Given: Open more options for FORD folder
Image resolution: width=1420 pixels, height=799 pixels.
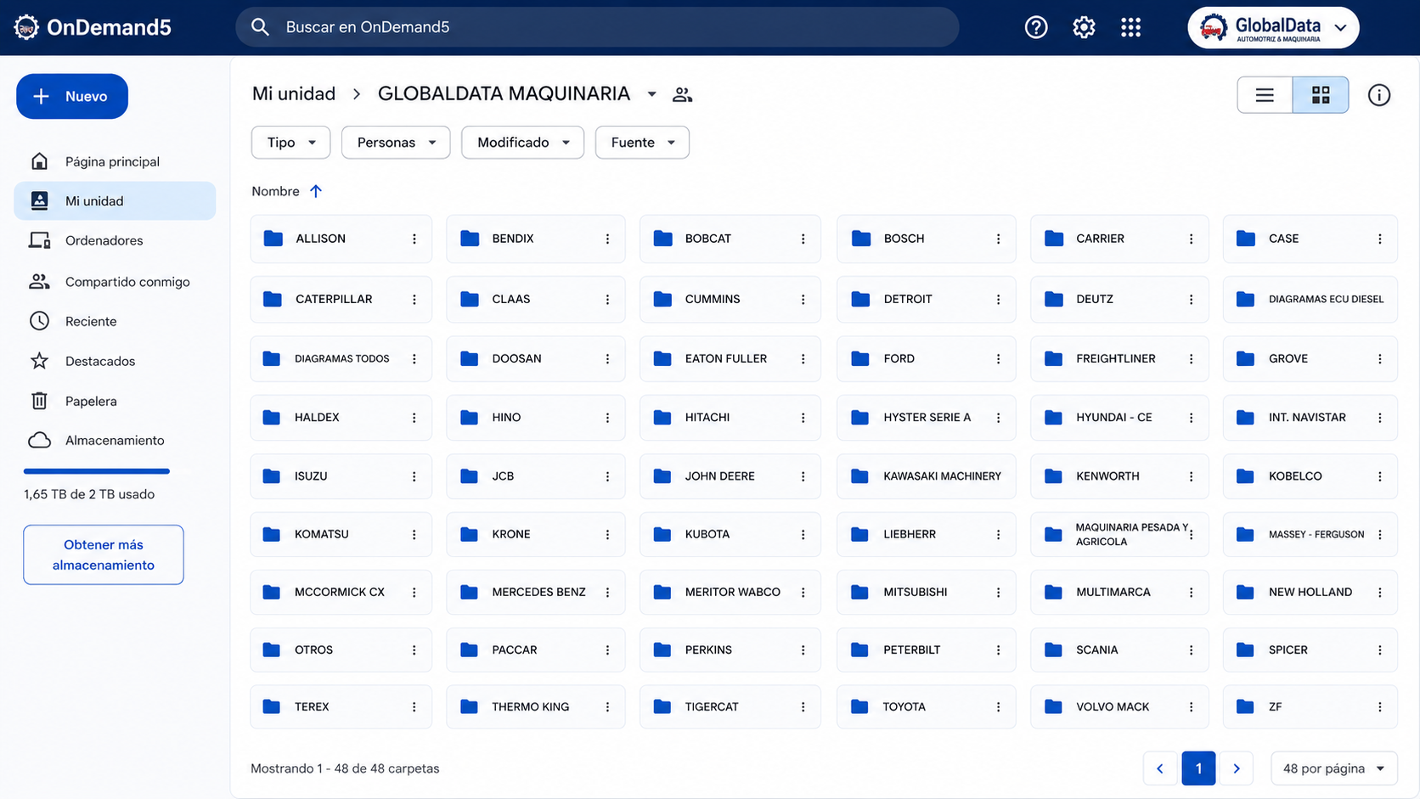Looking at the screenshot, I should (x=998, y=358).
